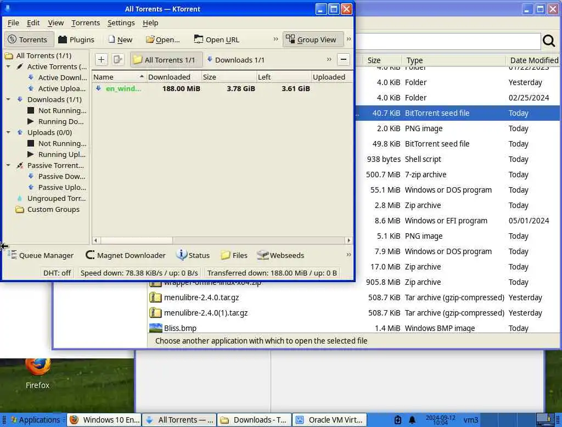This screenshot has height=427, width=562.
Task: Expand hidden toolbar items beside Open URL
Action: [x=276, y=39]
